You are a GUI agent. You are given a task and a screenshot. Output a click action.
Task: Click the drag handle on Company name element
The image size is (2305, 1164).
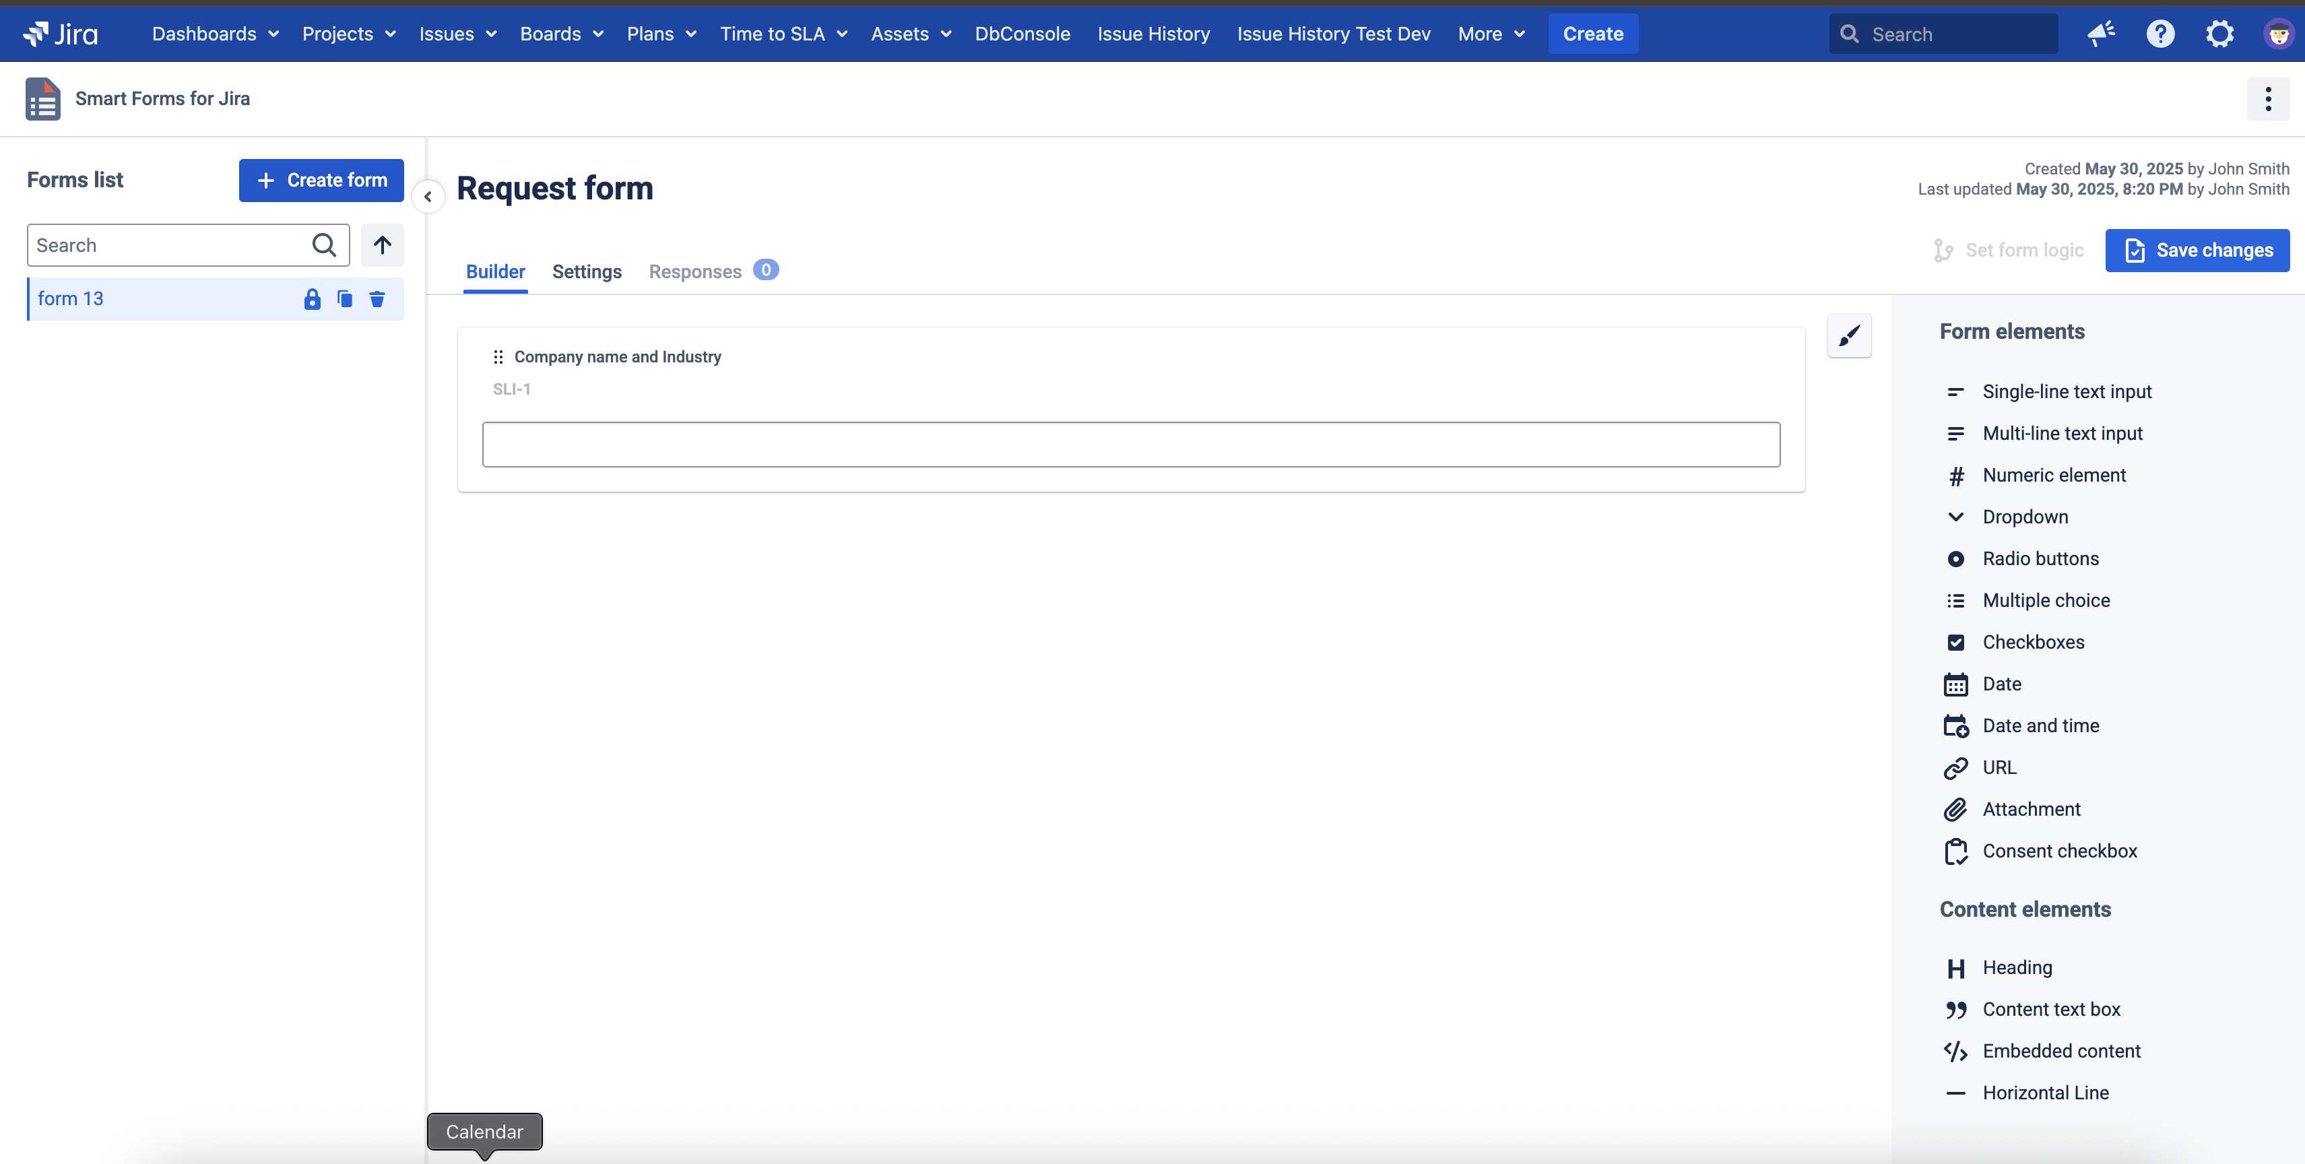point(498,356)
